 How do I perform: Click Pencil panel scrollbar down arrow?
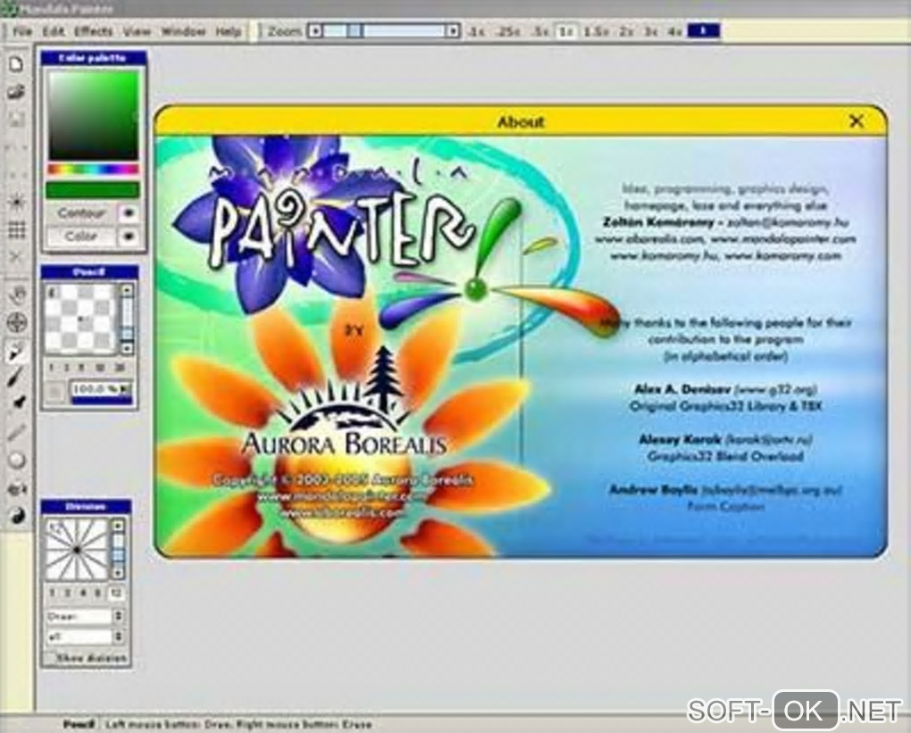[x=127, y=348]
